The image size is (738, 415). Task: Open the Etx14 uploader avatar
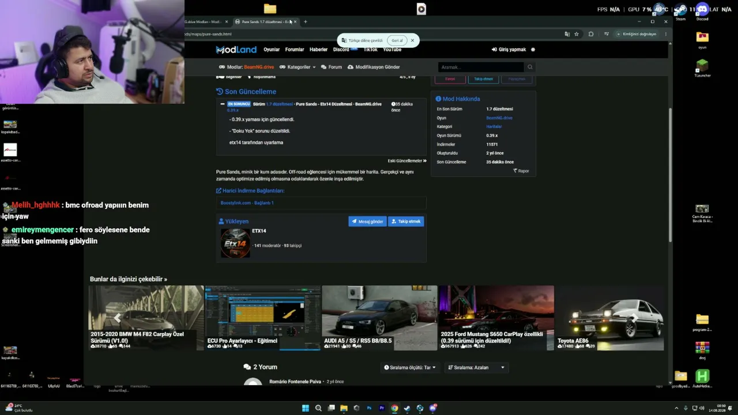point(235,243)
